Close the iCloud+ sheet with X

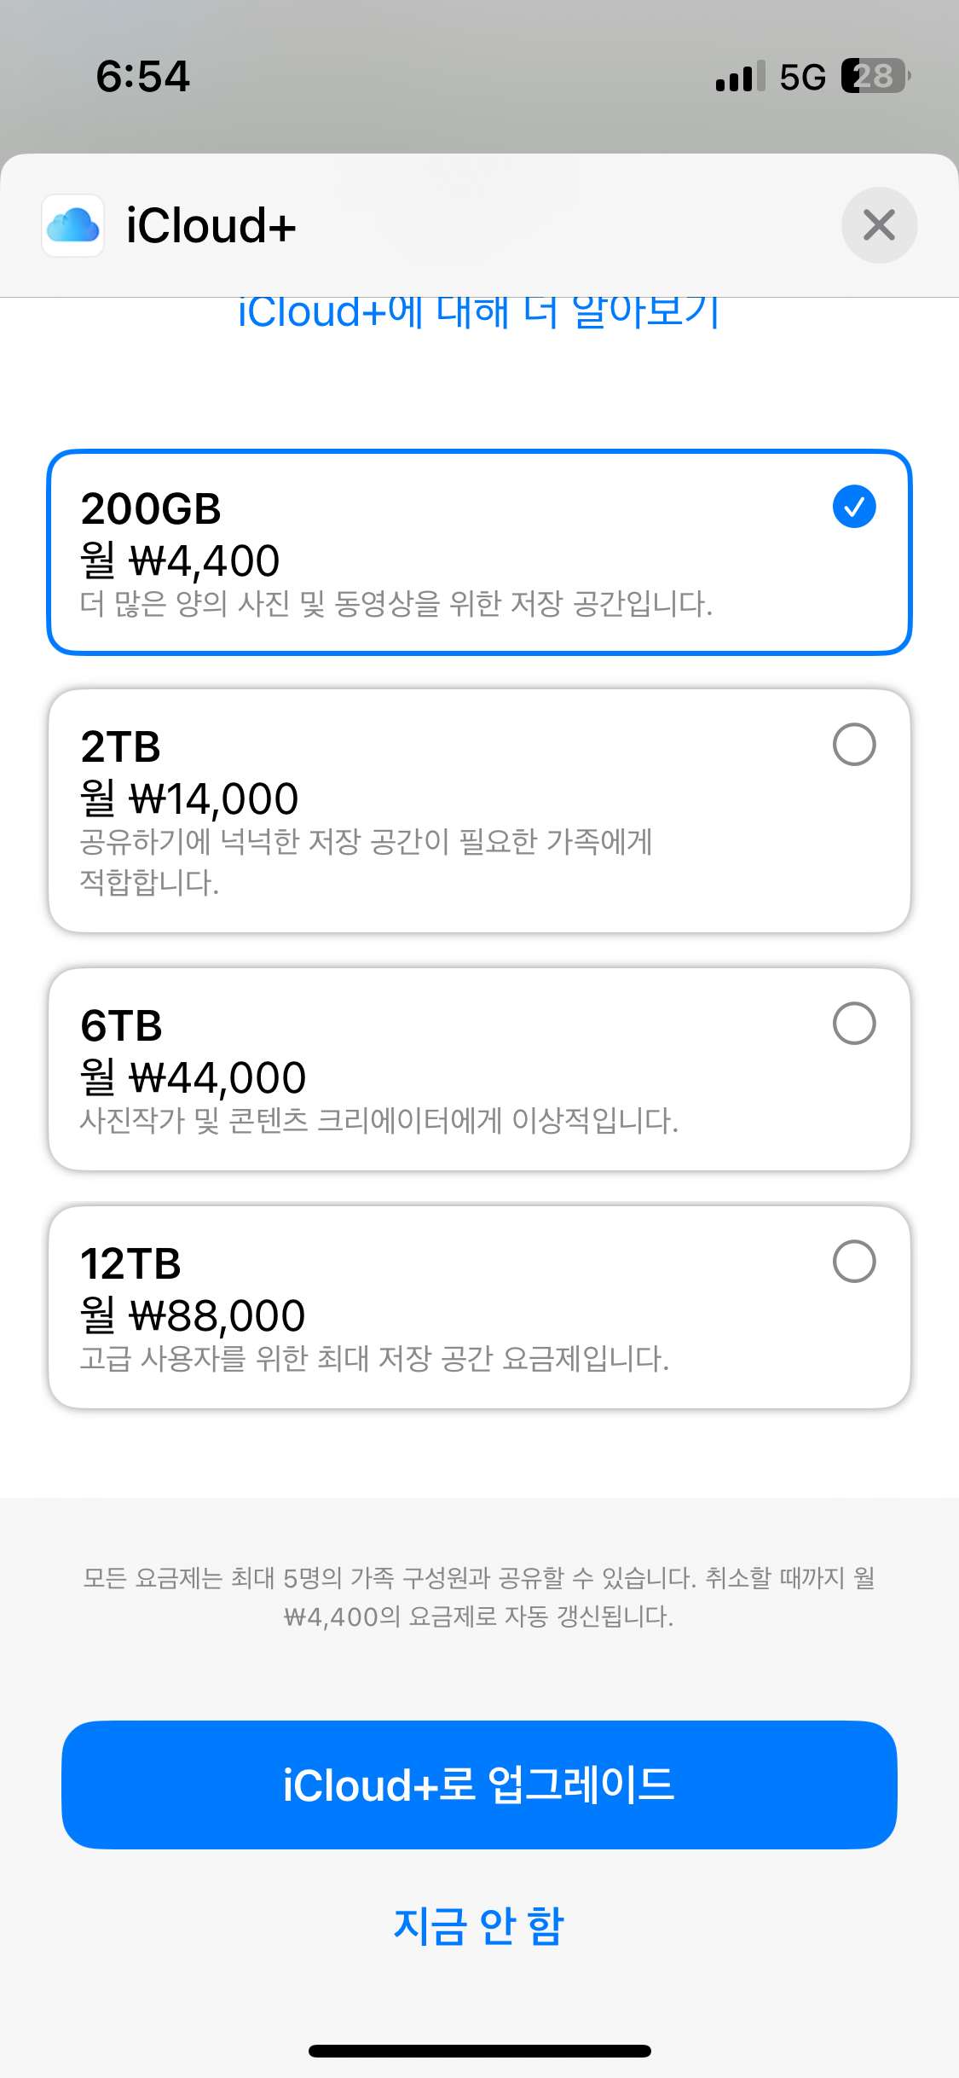(879, 225)
